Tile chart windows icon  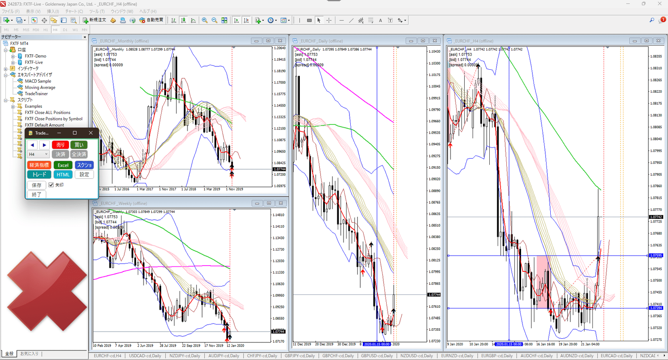(224, 20)
